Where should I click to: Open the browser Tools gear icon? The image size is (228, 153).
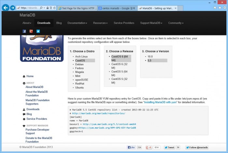(225, 8)
